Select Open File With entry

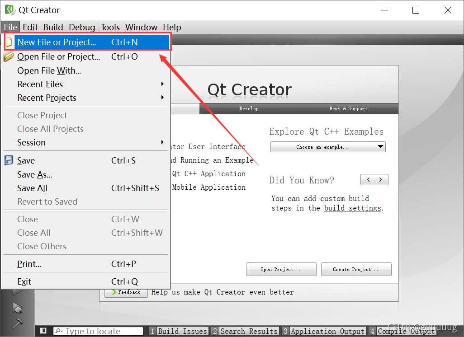[86, 70]
